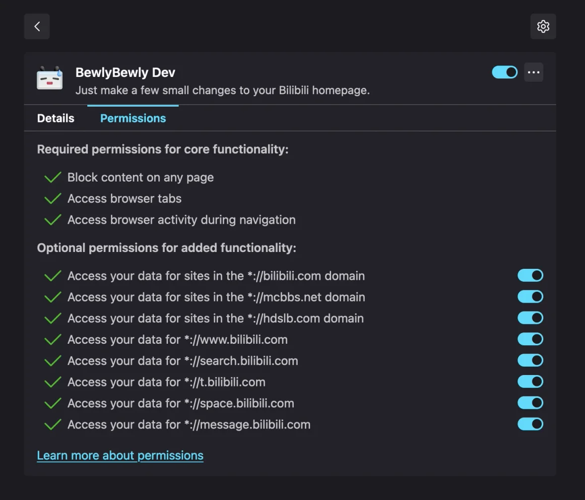Click the BewlyBewly Dev extension icon
Viewport: 585px width, 500px height.
click(50, 78)
